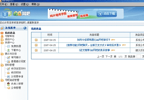Click envelope icon for 征文推荐 message

pos(36,50)
